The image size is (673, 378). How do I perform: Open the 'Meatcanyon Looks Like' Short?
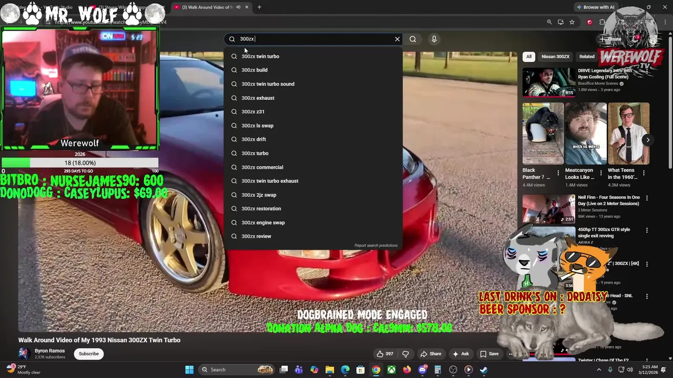point(586,133)
